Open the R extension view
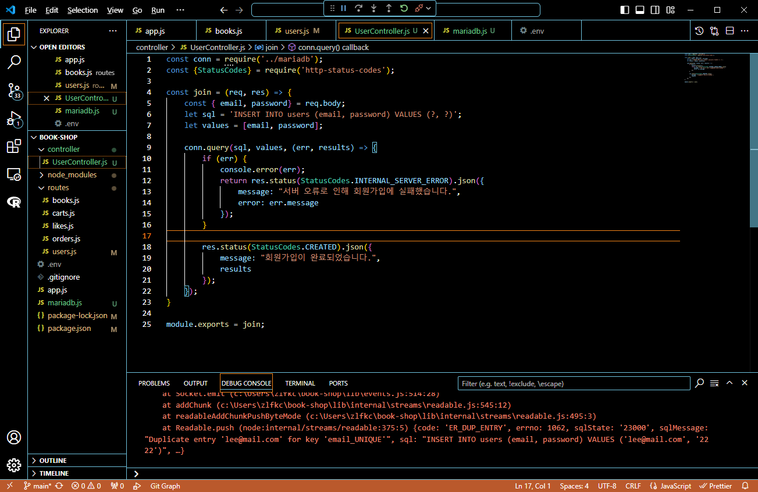Viewport: 758px width, 492px height. pos(14,202)
